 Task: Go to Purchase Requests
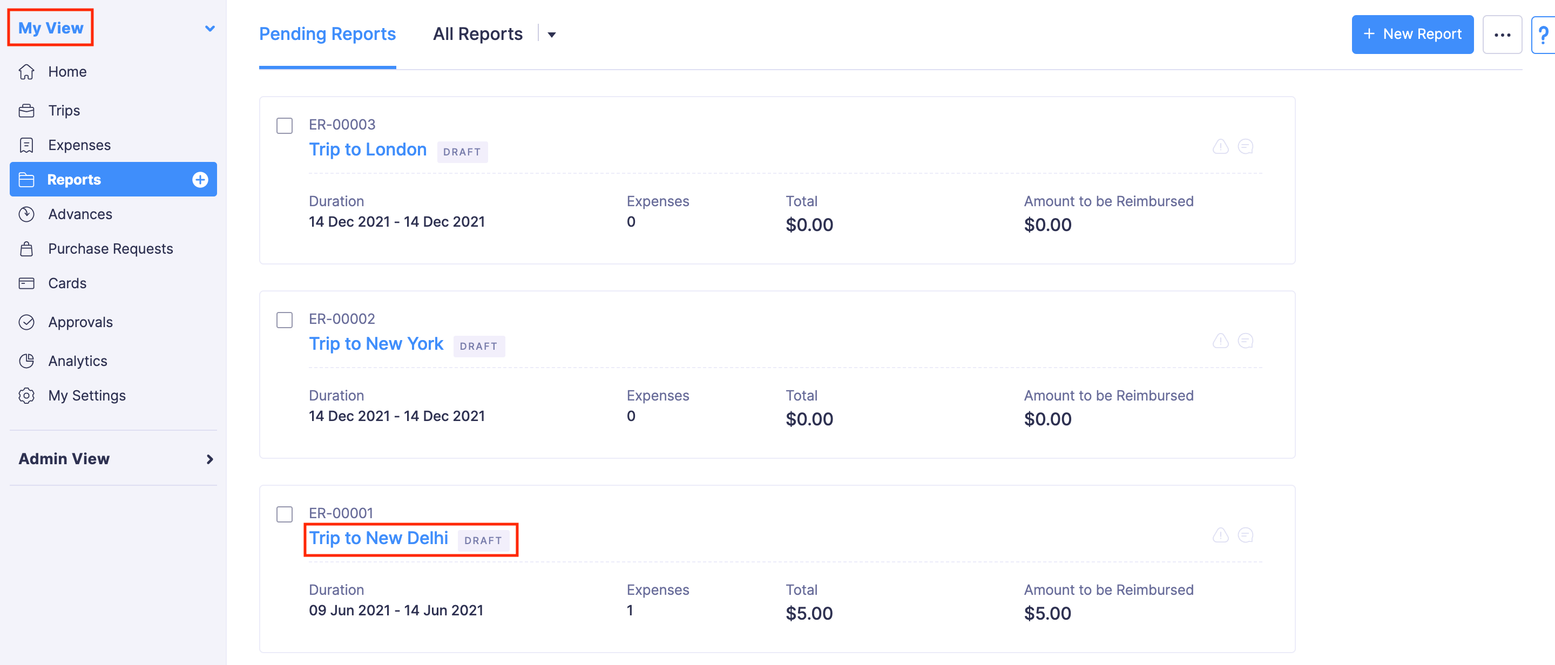111,248
